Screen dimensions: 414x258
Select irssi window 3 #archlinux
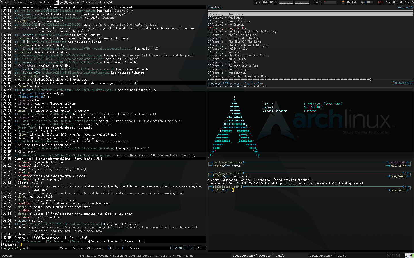[x=54, y=241]
